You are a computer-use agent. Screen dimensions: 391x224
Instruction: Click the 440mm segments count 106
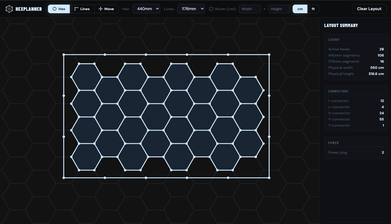click(381, 55)
